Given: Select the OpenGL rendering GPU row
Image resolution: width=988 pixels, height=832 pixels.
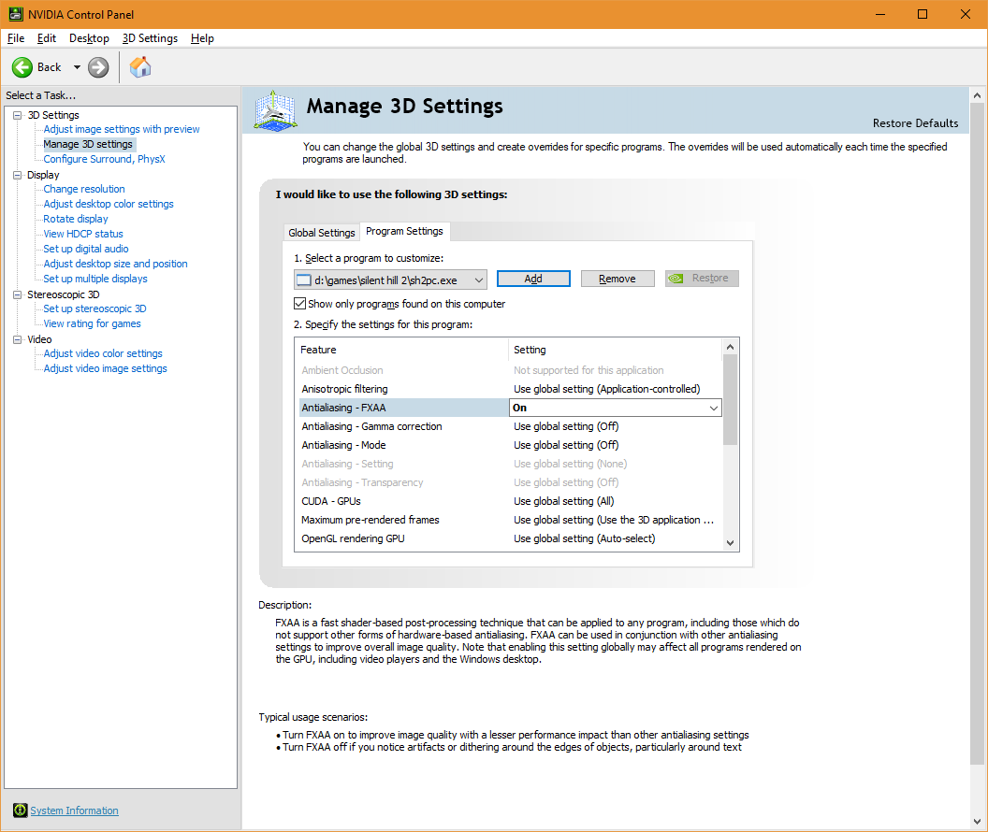Looking at the screenshot, I should [510, 538].
